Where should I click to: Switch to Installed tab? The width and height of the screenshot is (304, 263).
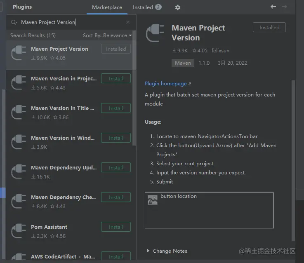coord(147,7)
